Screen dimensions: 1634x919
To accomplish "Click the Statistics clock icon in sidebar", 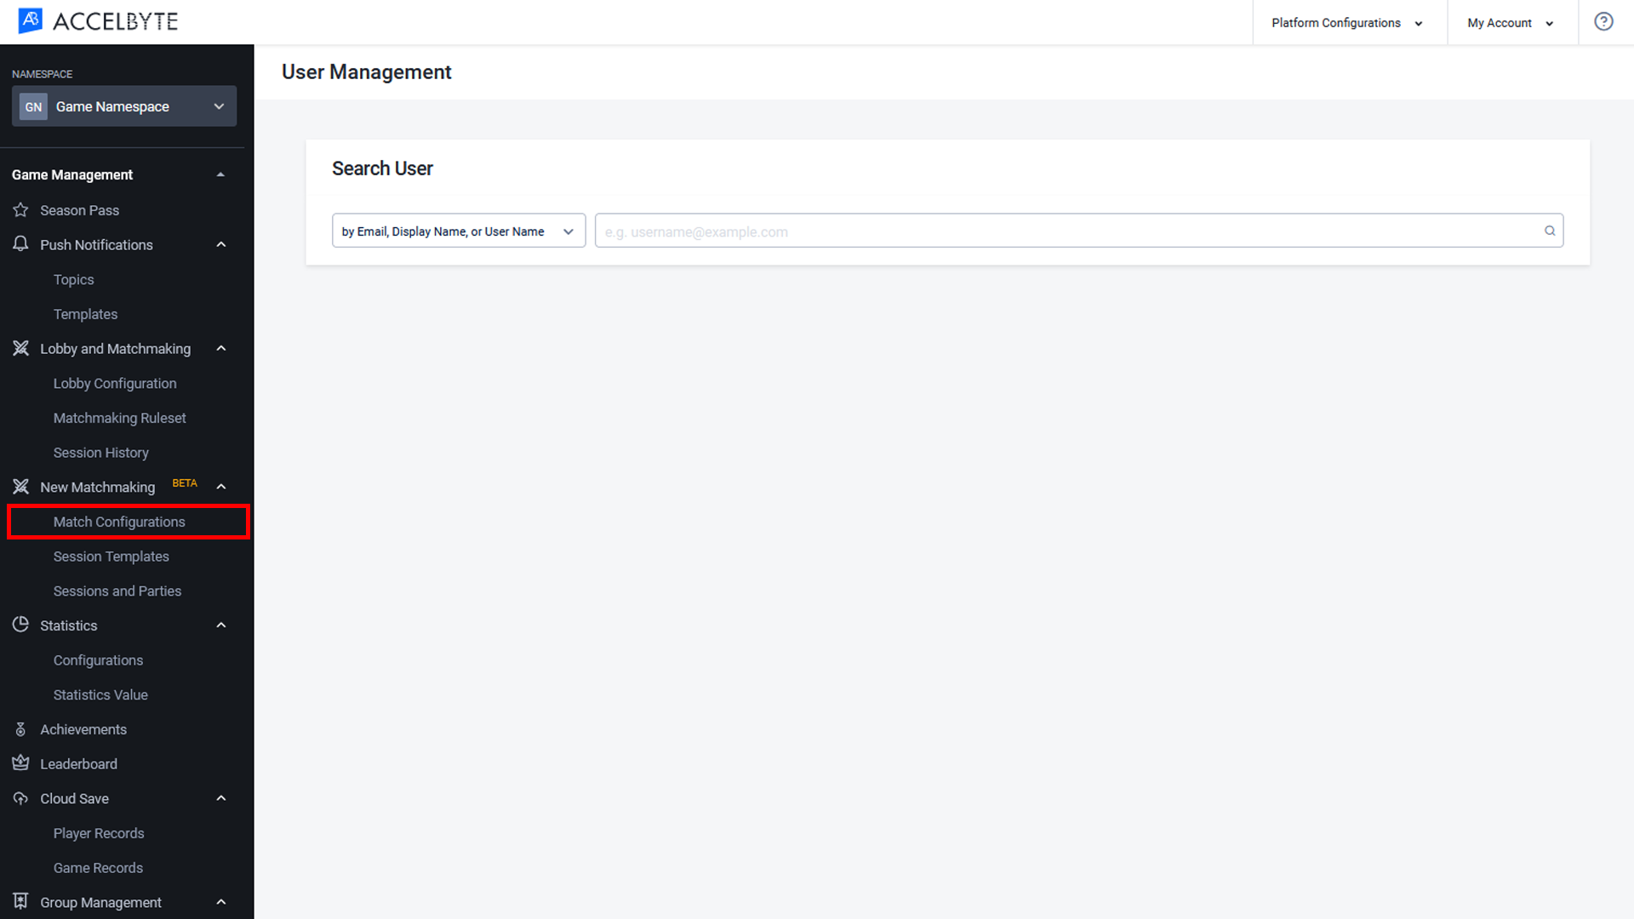I will pyautogui.click(x=20, y=625).
